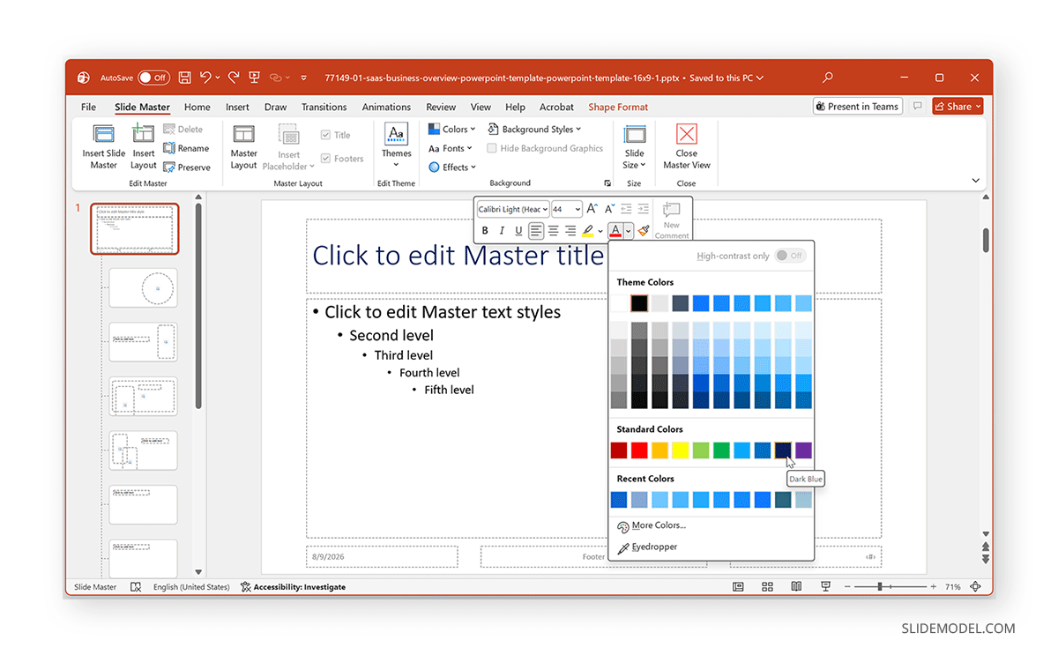
Task: Switch to the Acrobat tab
Action: tap(556, 107)
